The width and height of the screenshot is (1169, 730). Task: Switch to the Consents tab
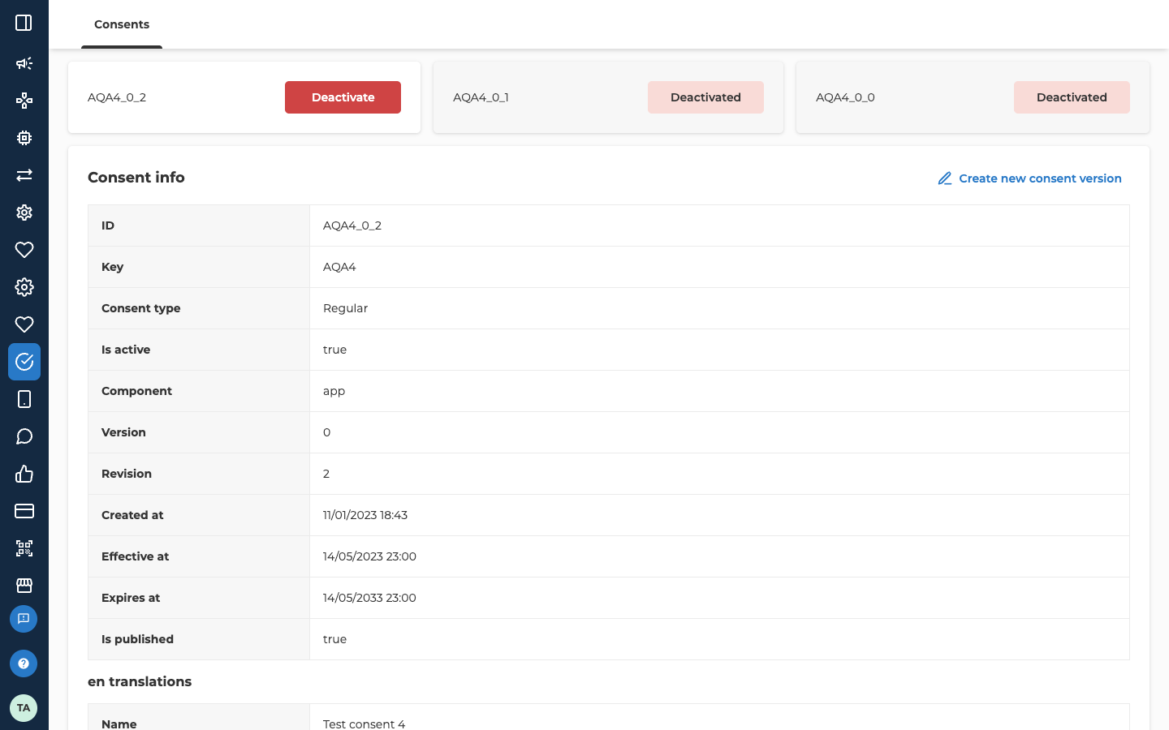point(122,24)
